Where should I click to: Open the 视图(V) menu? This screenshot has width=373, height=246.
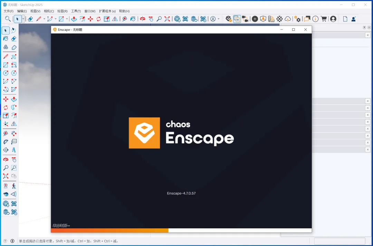[35, 11]
